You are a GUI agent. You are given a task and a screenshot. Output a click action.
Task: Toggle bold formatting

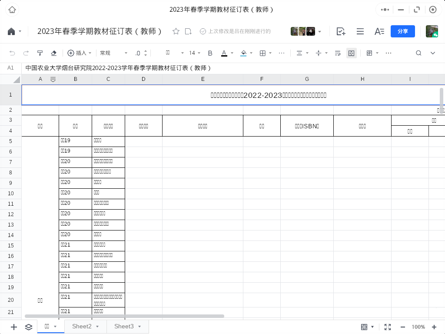[x=210, y=53]
